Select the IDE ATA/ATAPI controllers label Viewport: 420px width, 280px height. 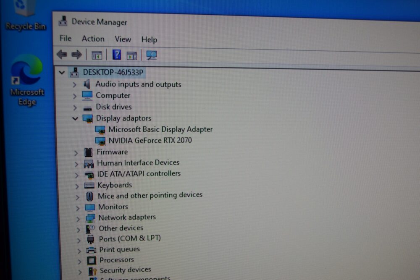(139, 174)
